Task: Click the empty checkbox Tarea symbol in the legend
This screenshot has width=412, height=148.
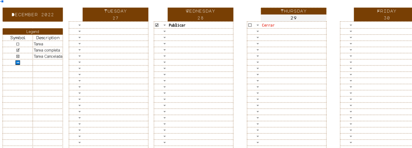Action: [18, 44]
